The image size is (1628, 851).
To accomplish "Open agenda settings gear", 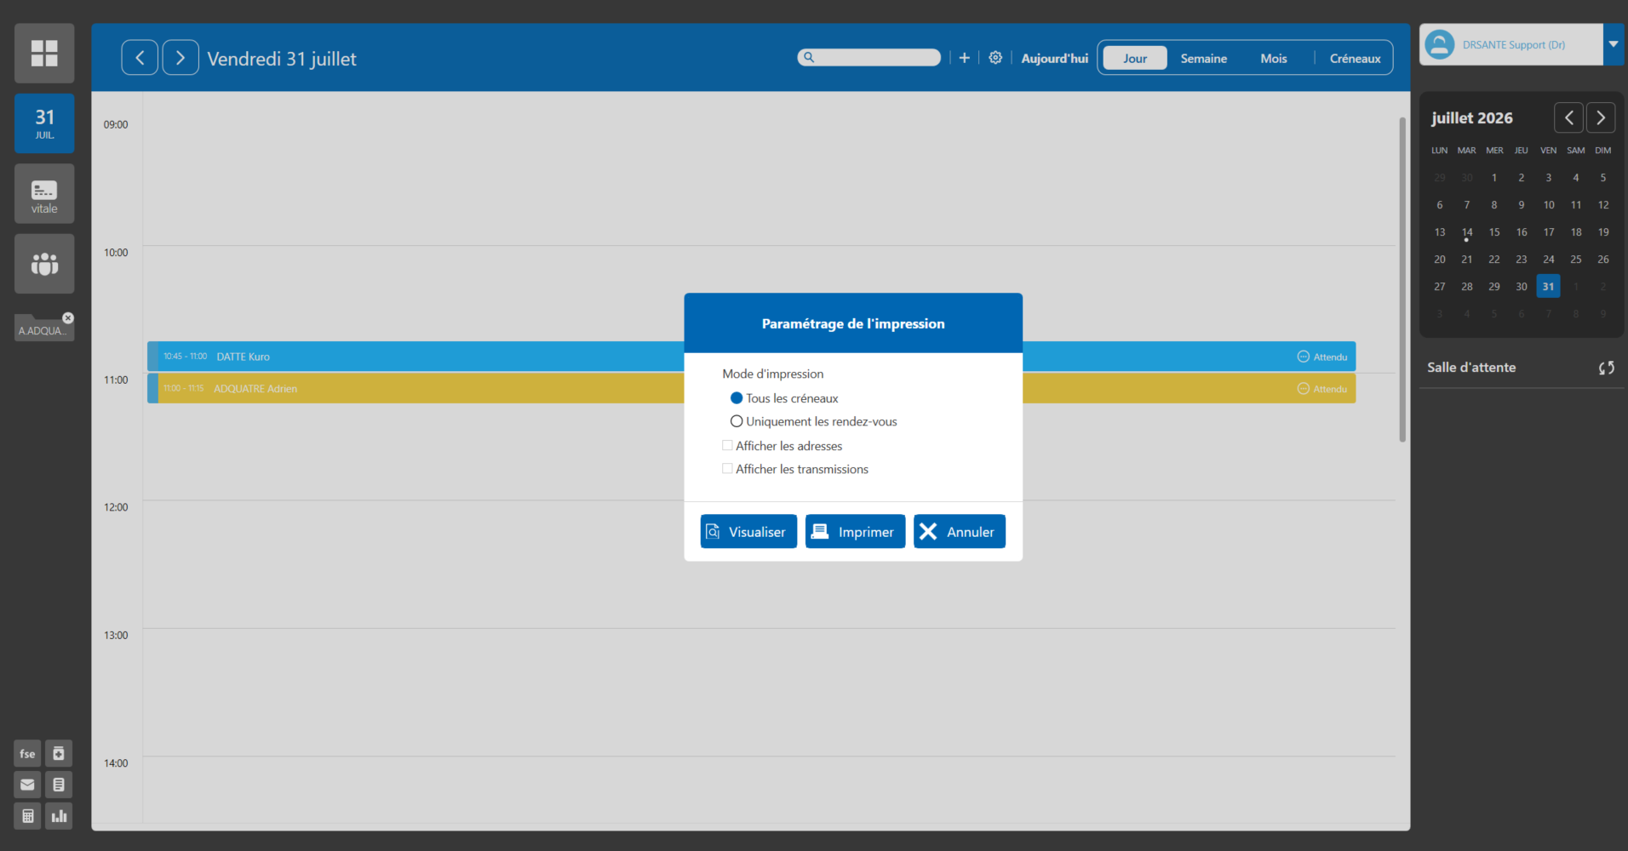I will [x=995, y=58].
